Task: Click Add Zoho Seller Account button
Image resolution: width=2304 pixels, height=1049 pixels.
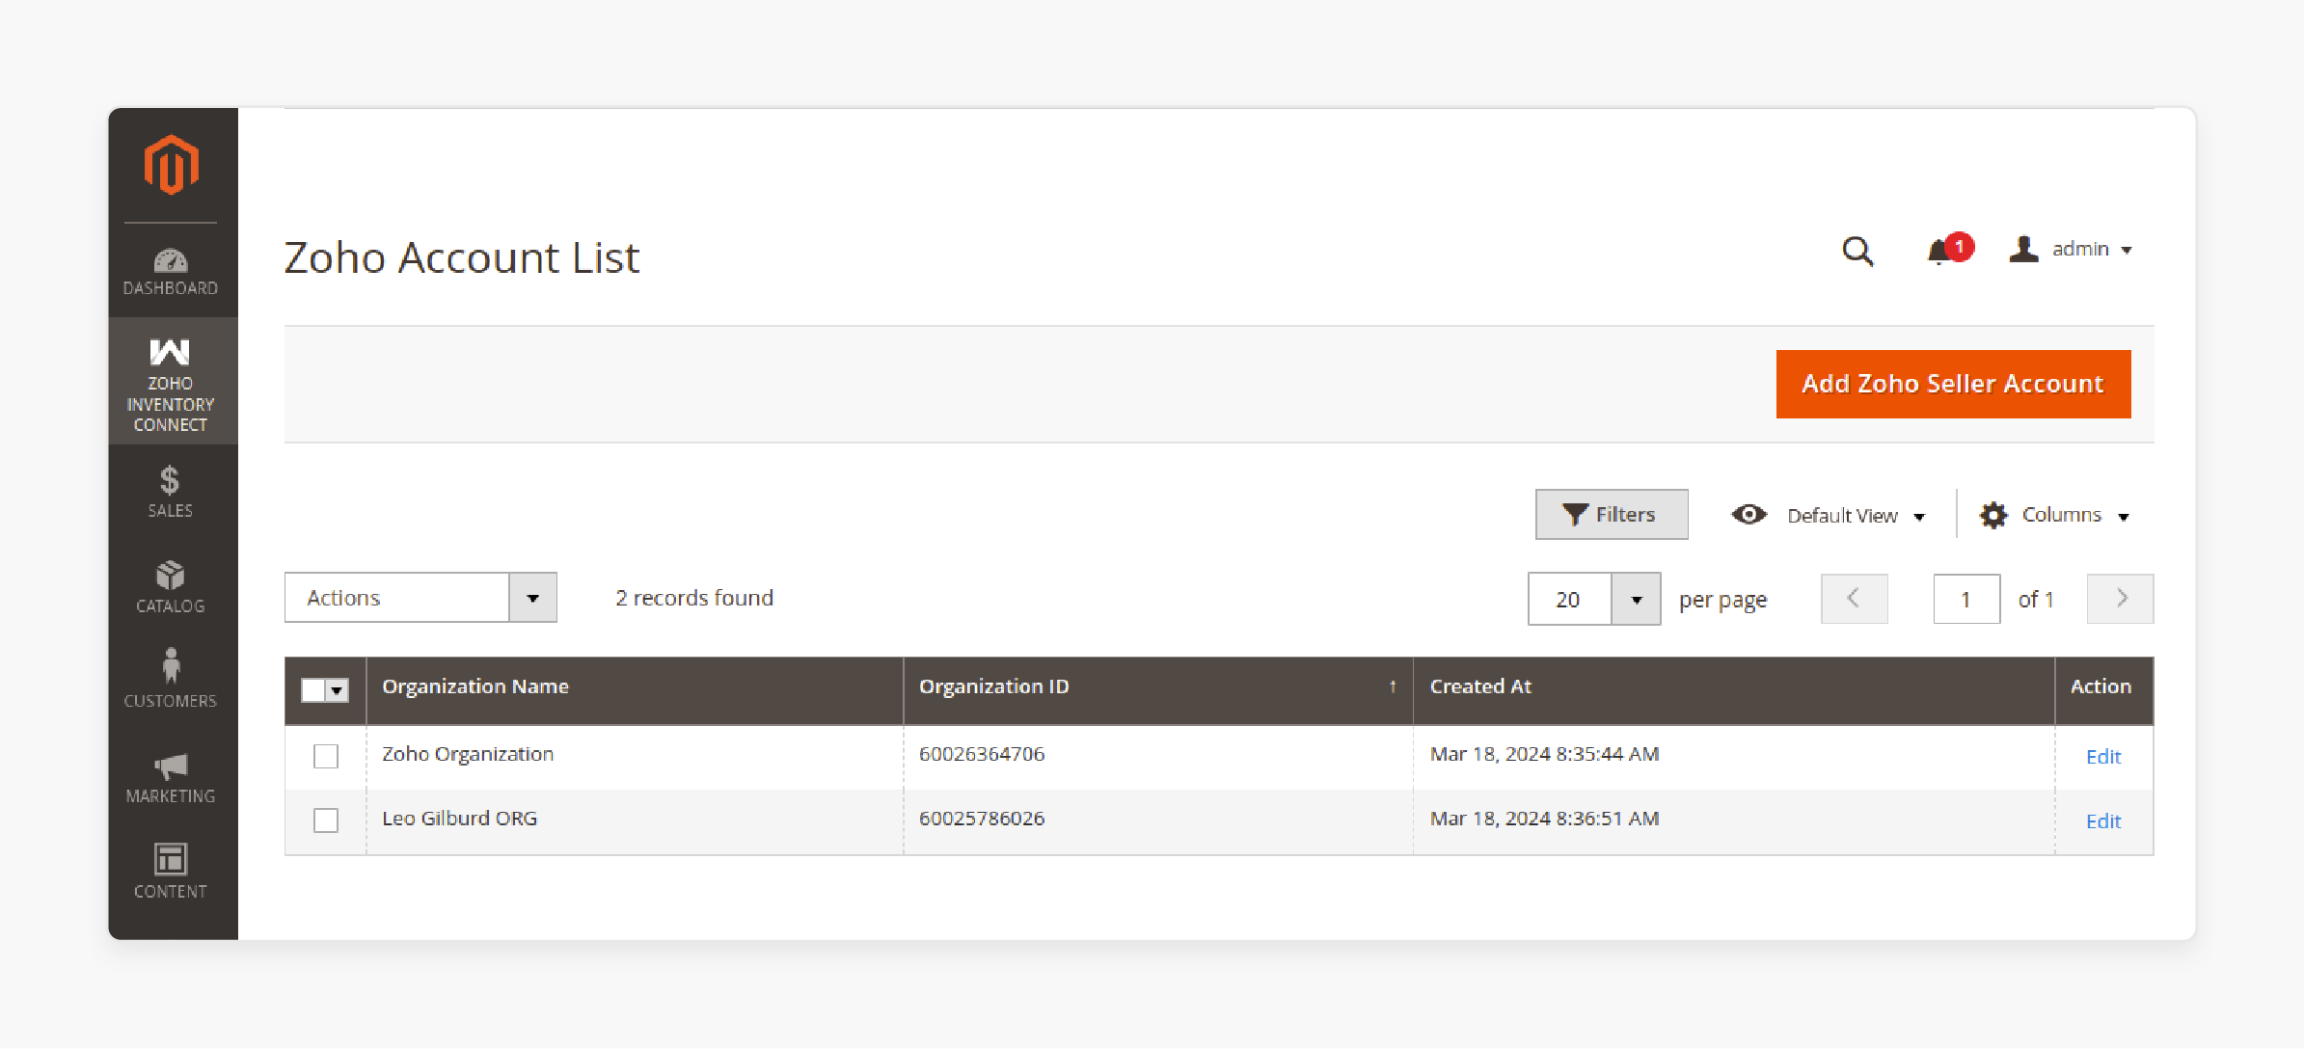Action: point(1953,384)
